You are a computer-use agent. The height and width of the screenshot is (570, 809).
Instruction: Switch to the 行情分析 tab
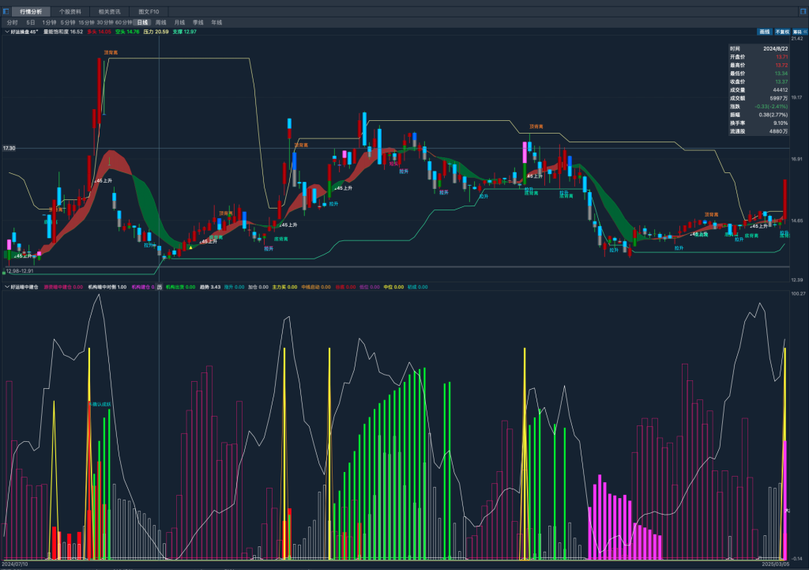(x=31, y=11)
